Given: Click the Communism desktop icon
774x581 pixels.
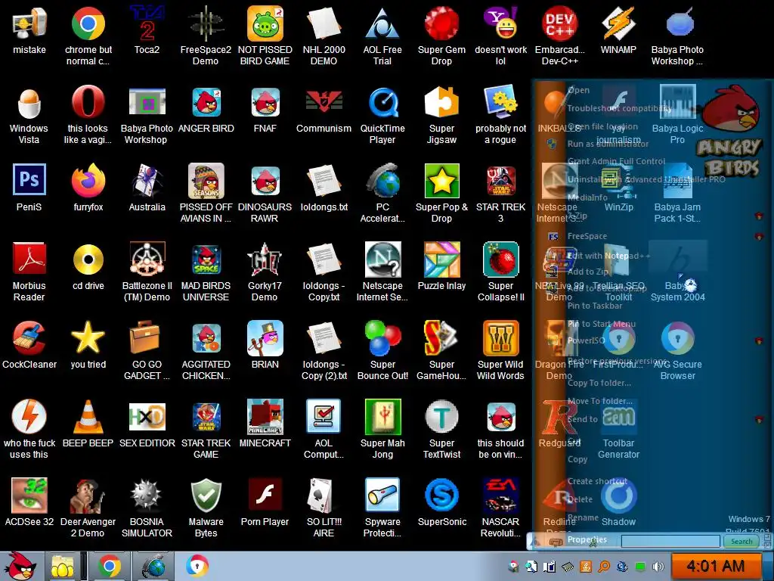Looking at the screenshot, I should (324, 102).
